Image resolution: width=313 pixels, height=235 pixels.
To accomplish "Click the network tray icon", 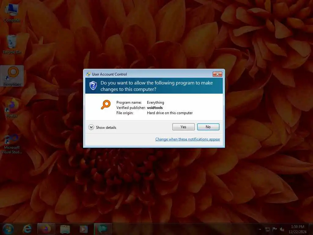I will click(x=267, y=229).
